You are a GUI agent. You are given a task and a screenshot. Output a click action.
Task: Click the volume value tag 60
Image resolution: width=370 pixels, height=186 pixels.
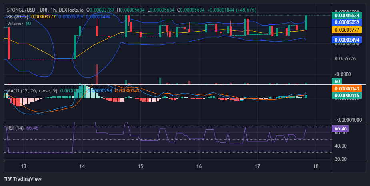[x=338, y=82]
